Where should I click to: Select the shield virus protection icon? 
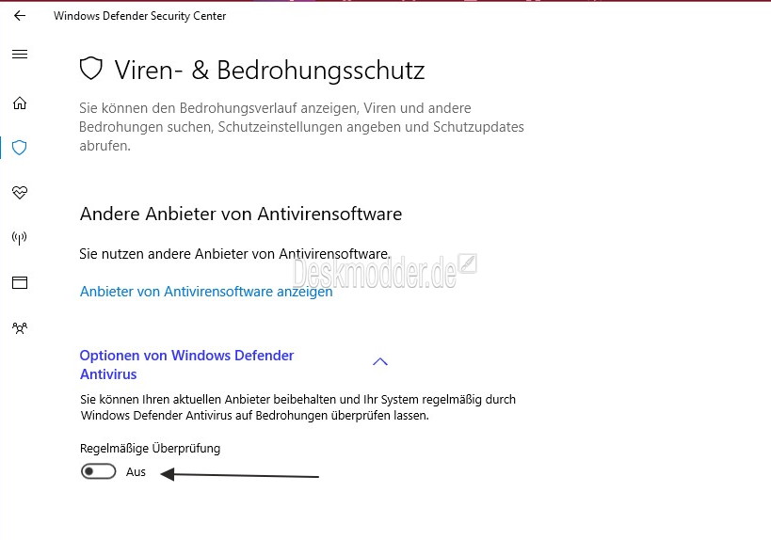pyautogui.click(x=20, y=148)
